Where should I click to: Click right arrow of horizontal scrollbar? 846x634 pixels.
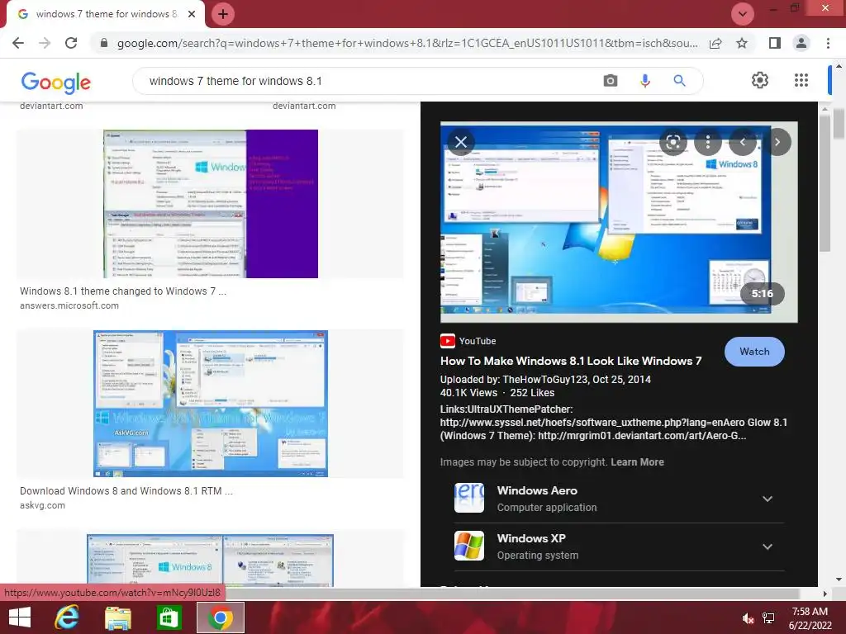point(825,594)
